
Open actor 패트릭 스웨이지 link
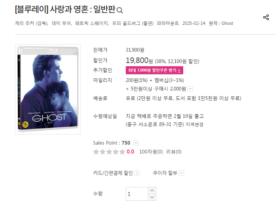(92, 23)
